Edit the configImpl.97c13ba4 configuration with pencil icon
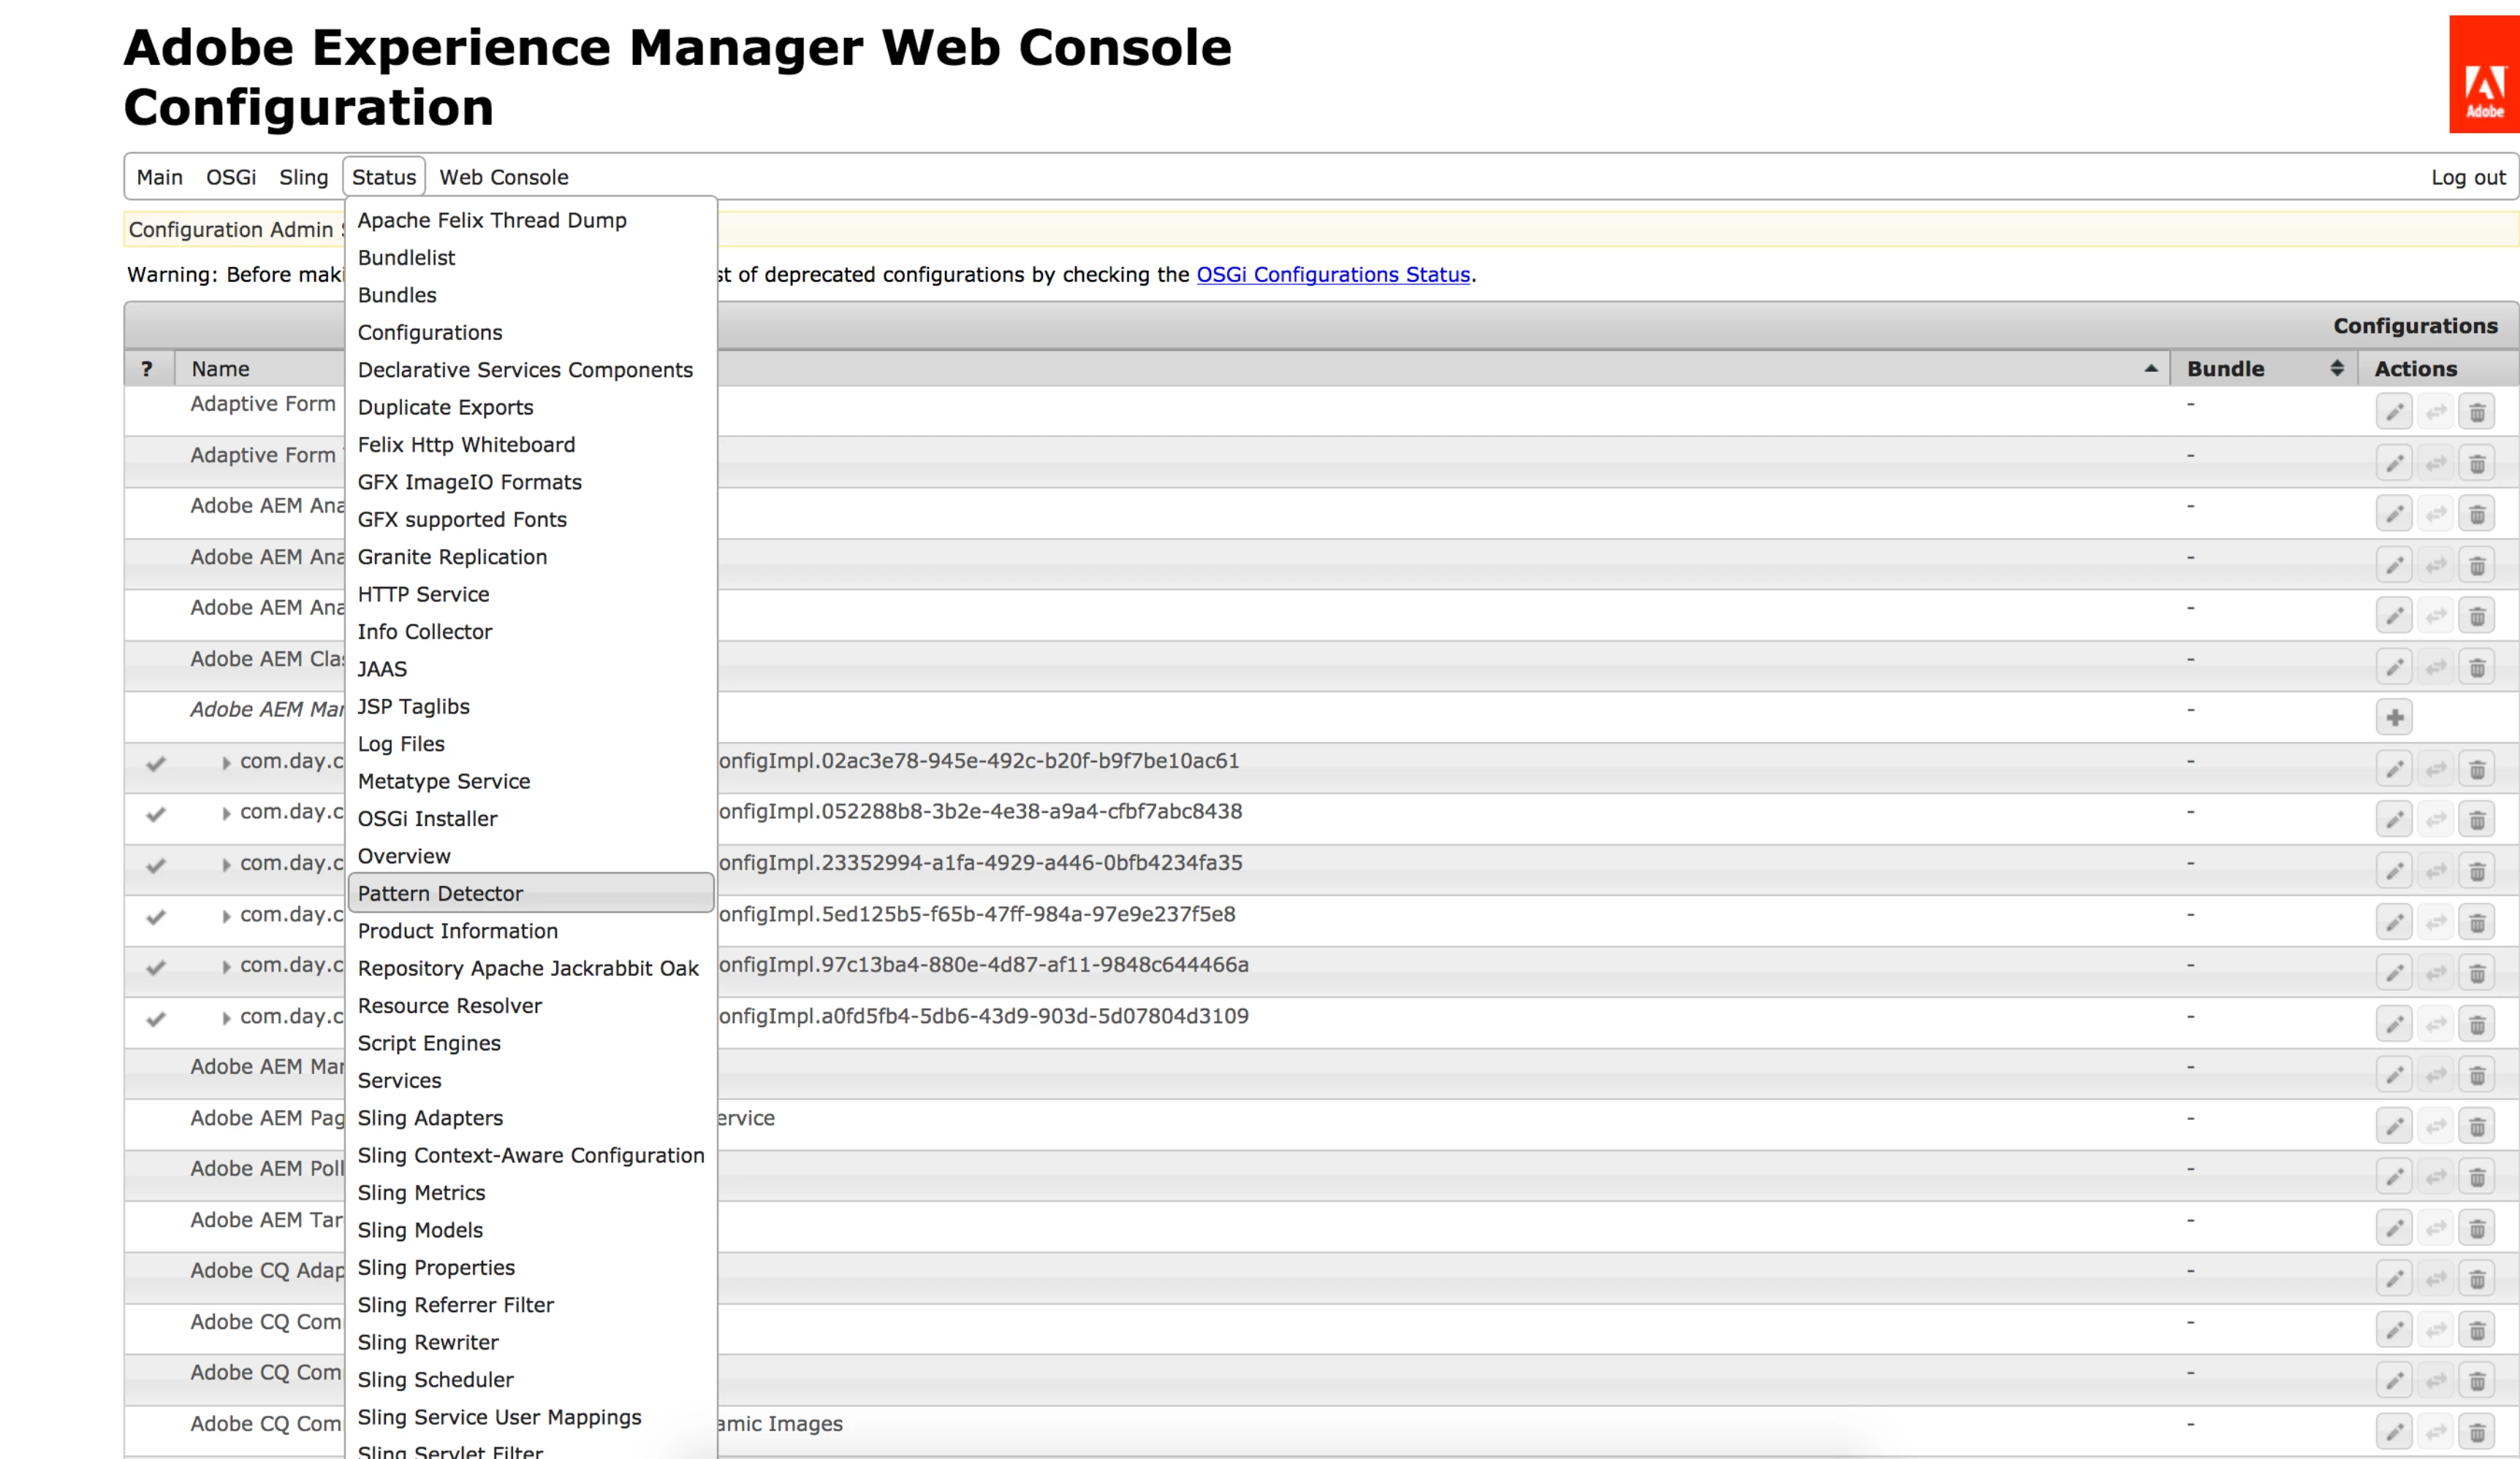The image size is (2520, 1459). (x=2394, y=973)
